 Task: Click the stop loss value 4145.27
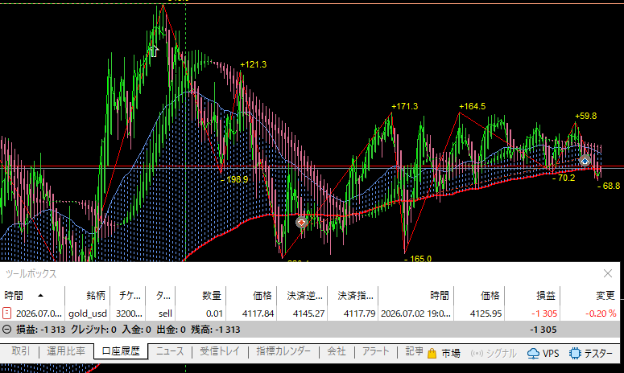(x=308, y=314)
